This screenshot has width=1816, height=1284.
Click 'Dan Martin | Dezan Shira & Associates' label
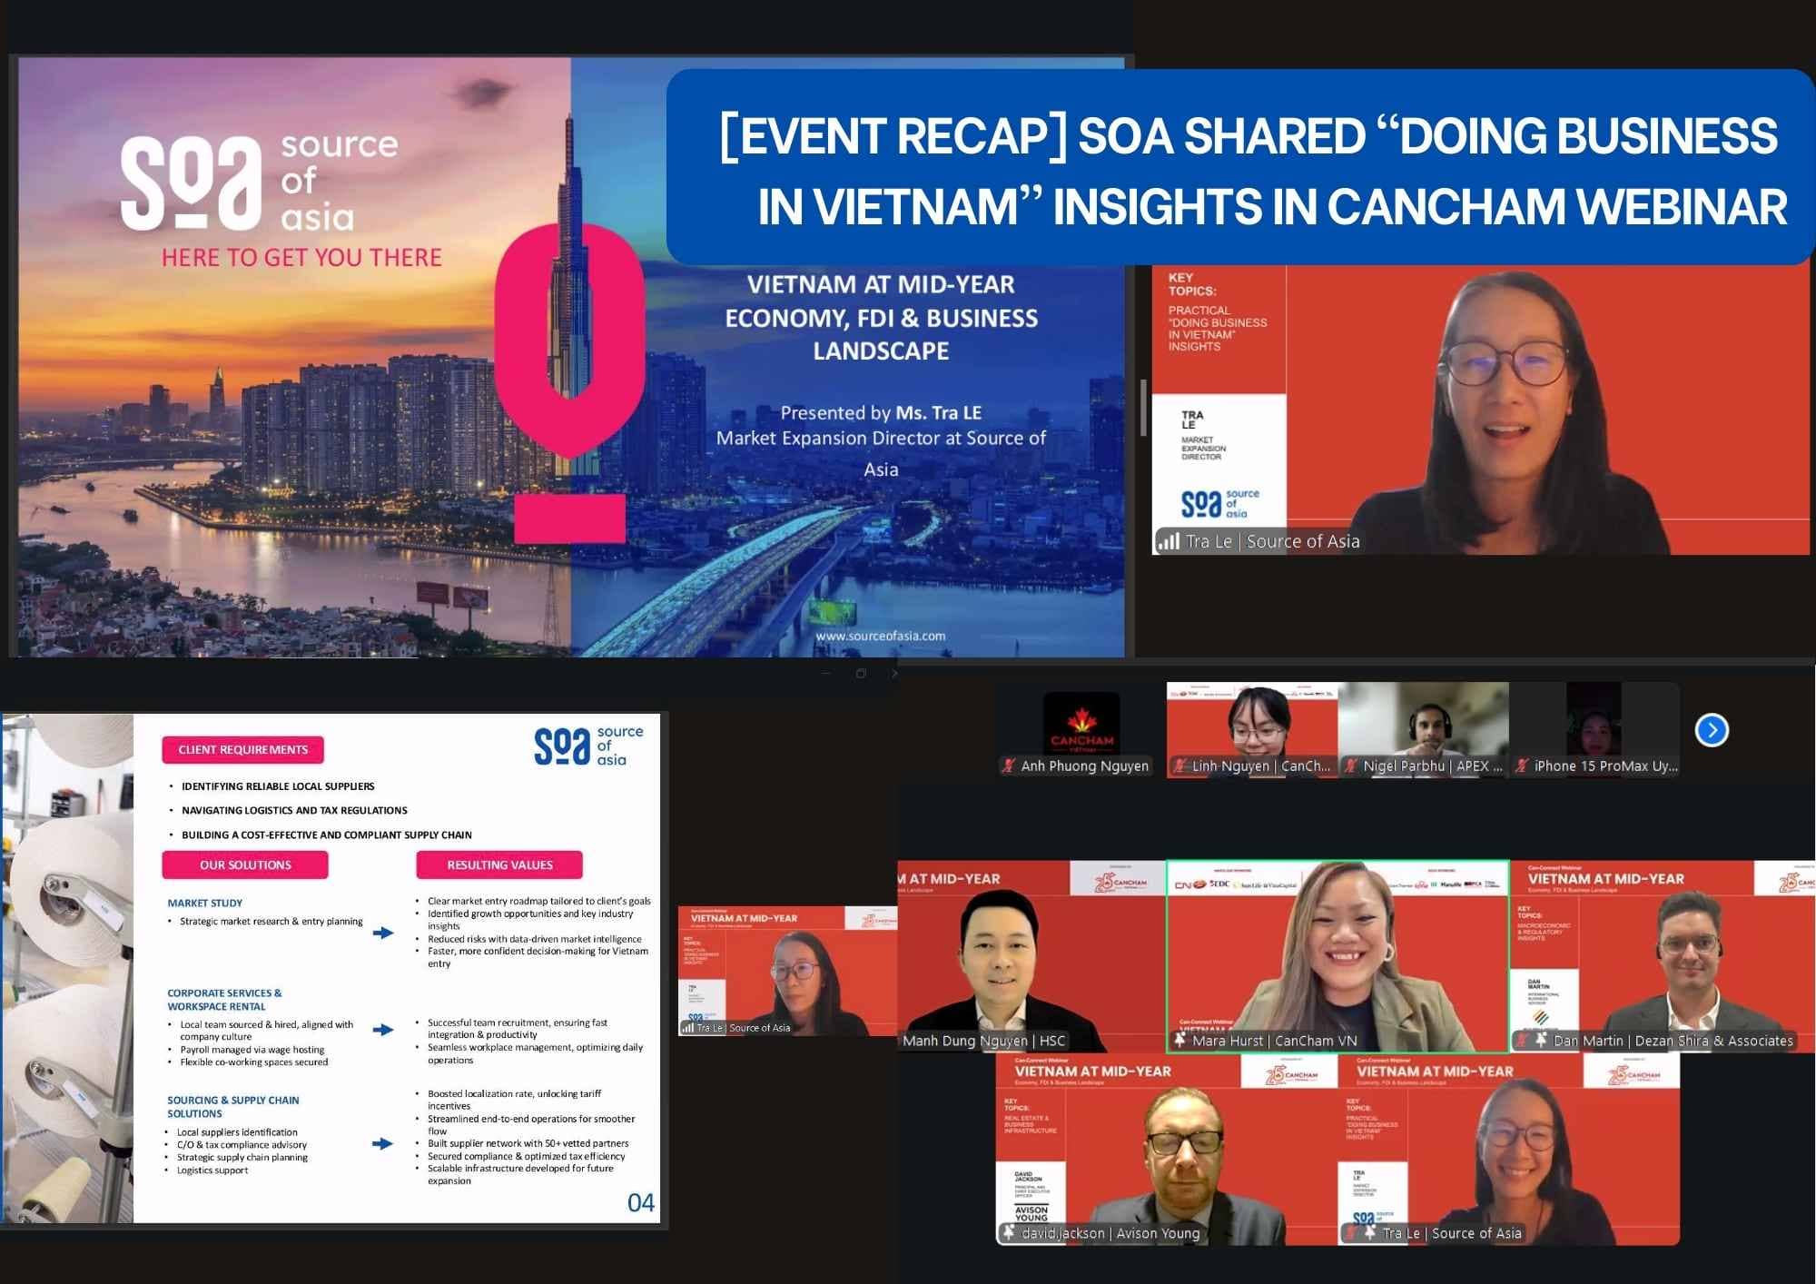click(1673, 1041)
